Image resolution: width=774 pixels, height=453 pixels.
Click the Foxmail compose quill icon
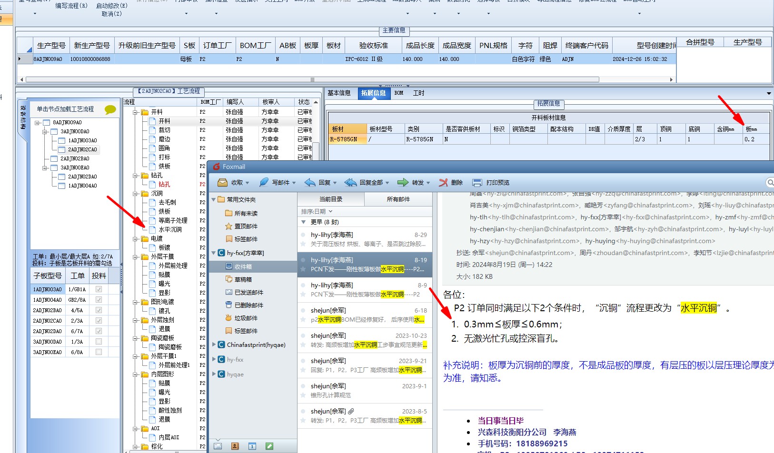point(264,182)
